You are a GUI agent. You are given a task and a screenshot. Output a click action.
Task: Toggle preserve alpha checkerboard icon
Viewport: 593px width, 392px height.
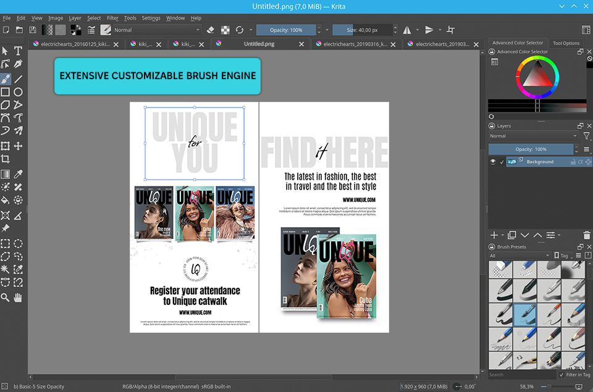225,30
